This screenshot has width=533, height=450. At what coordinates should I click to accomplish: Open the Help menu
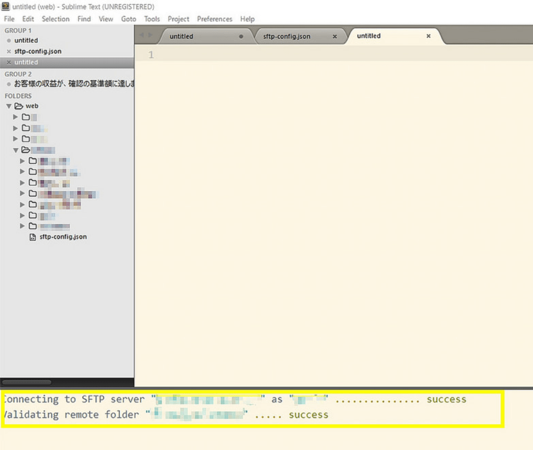pos(247,19)
